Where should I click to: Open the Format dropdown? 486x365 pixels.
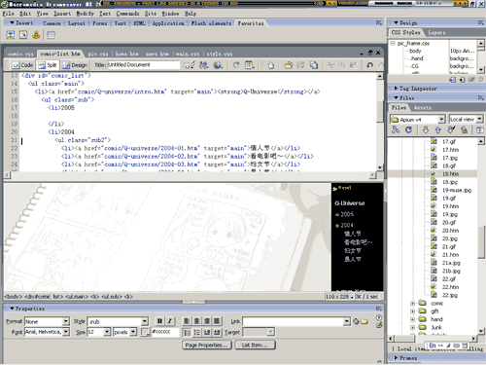point(66,321)
